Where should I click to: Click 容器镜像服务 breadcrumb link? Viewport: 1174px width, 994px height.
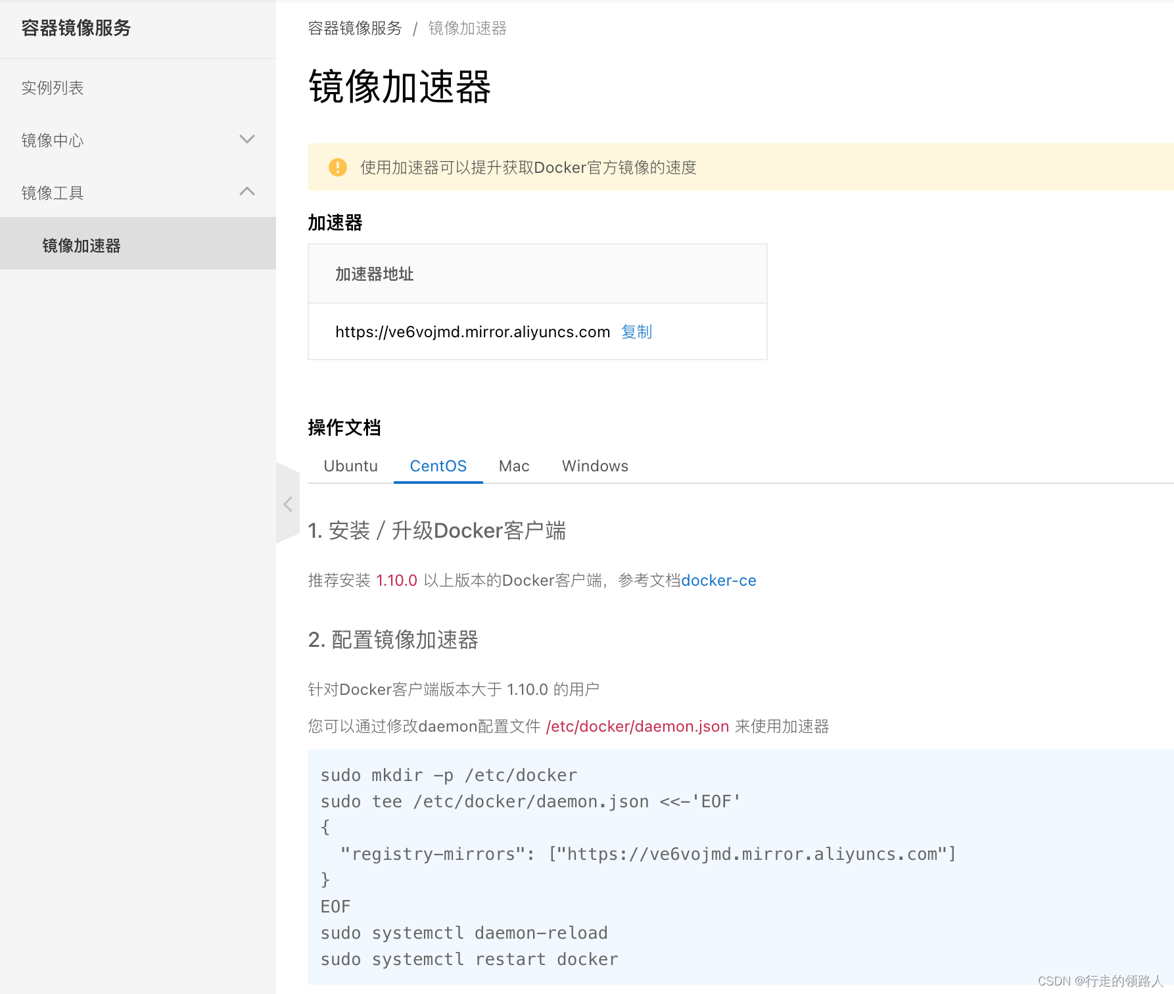[354, 28]
